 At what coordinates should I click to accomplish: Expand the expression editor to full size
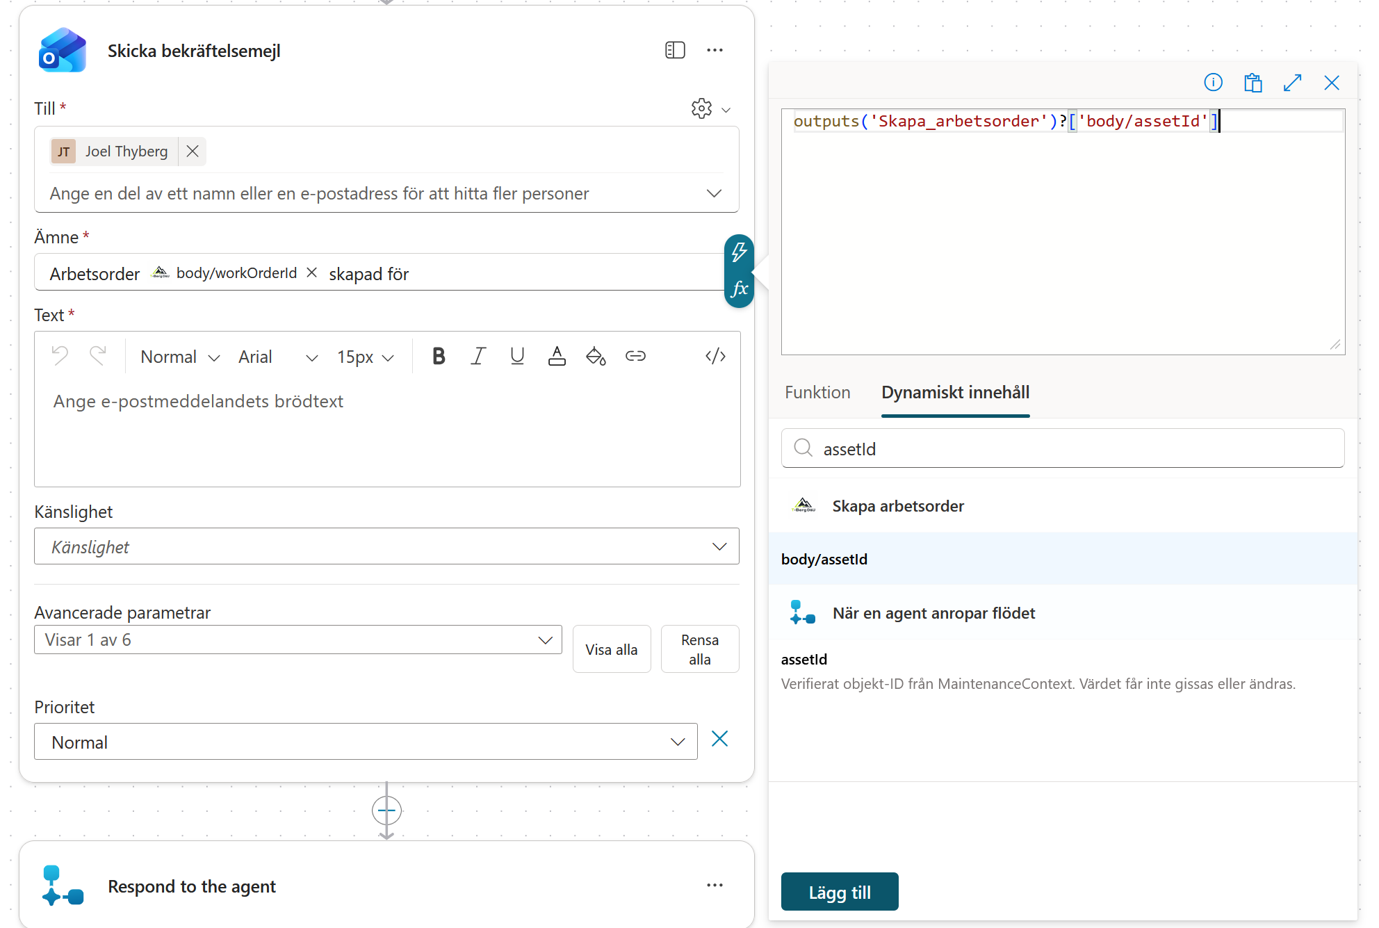(x=1292, y=82)
